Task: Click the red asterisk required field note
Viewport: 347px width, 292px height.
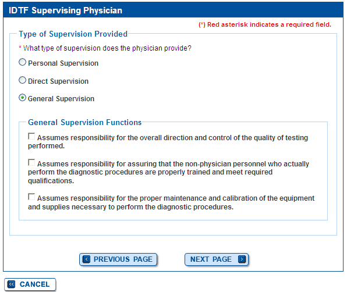Action: [265, 24]
